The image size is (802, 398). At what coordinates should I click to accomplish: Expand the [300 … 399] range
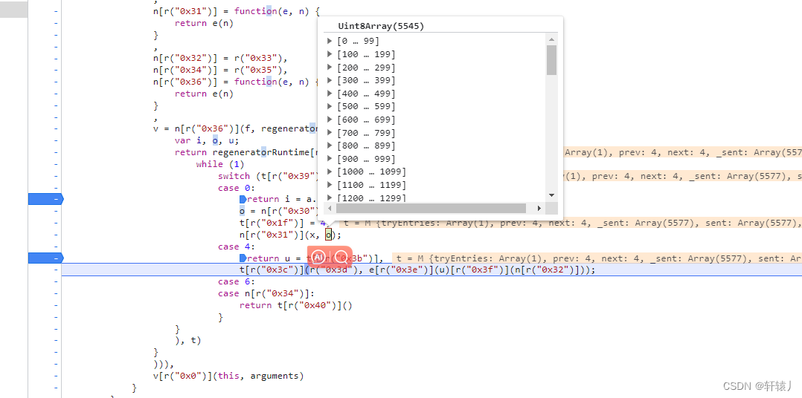(x=330, y=80)
